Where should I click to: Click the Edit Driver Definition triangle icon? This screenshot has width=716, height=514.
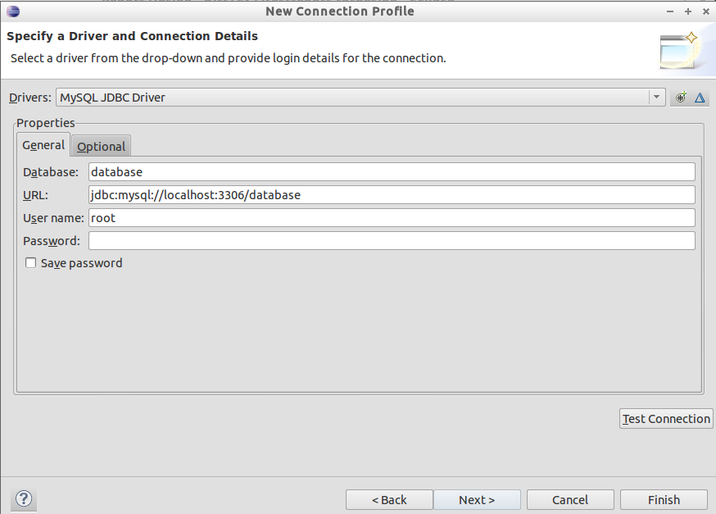click(700, 98)
